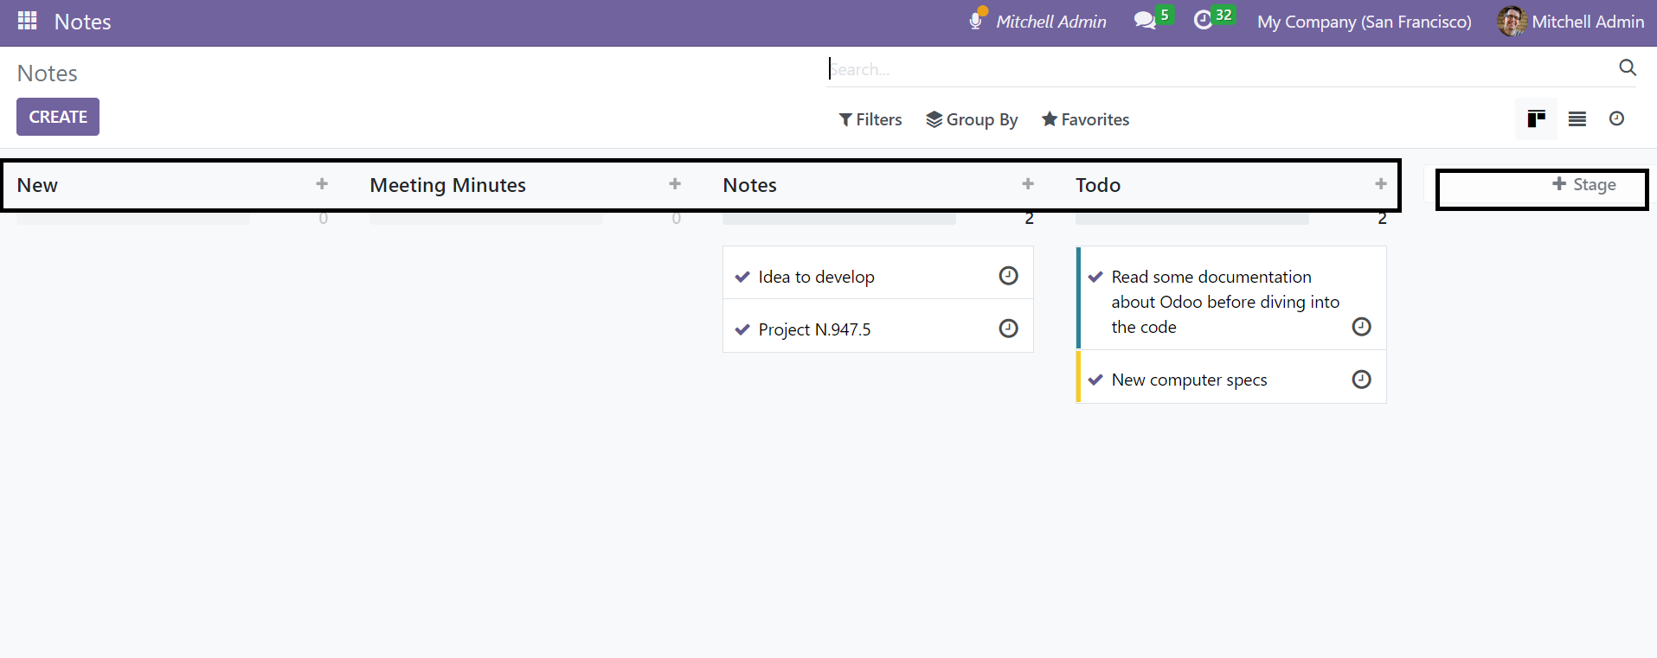This screenshot has width=1657, height=658.
Task: Open activity clock on Read some documentation card
Action: [1362, 327]
